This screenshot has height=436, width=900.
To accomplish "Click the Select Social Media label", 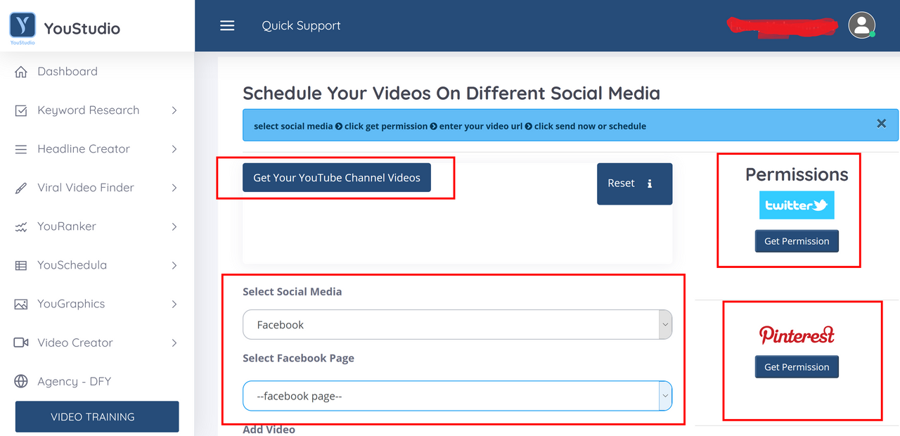I will click(292, 292).
